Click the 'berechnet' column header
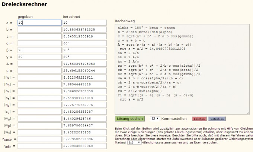 click(x=71, y=17)
